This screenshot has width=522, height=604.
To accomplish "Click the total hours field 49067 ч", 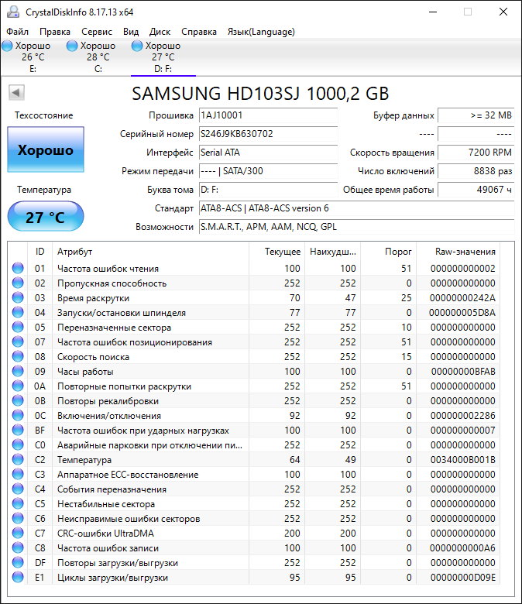I will (476, 190).
